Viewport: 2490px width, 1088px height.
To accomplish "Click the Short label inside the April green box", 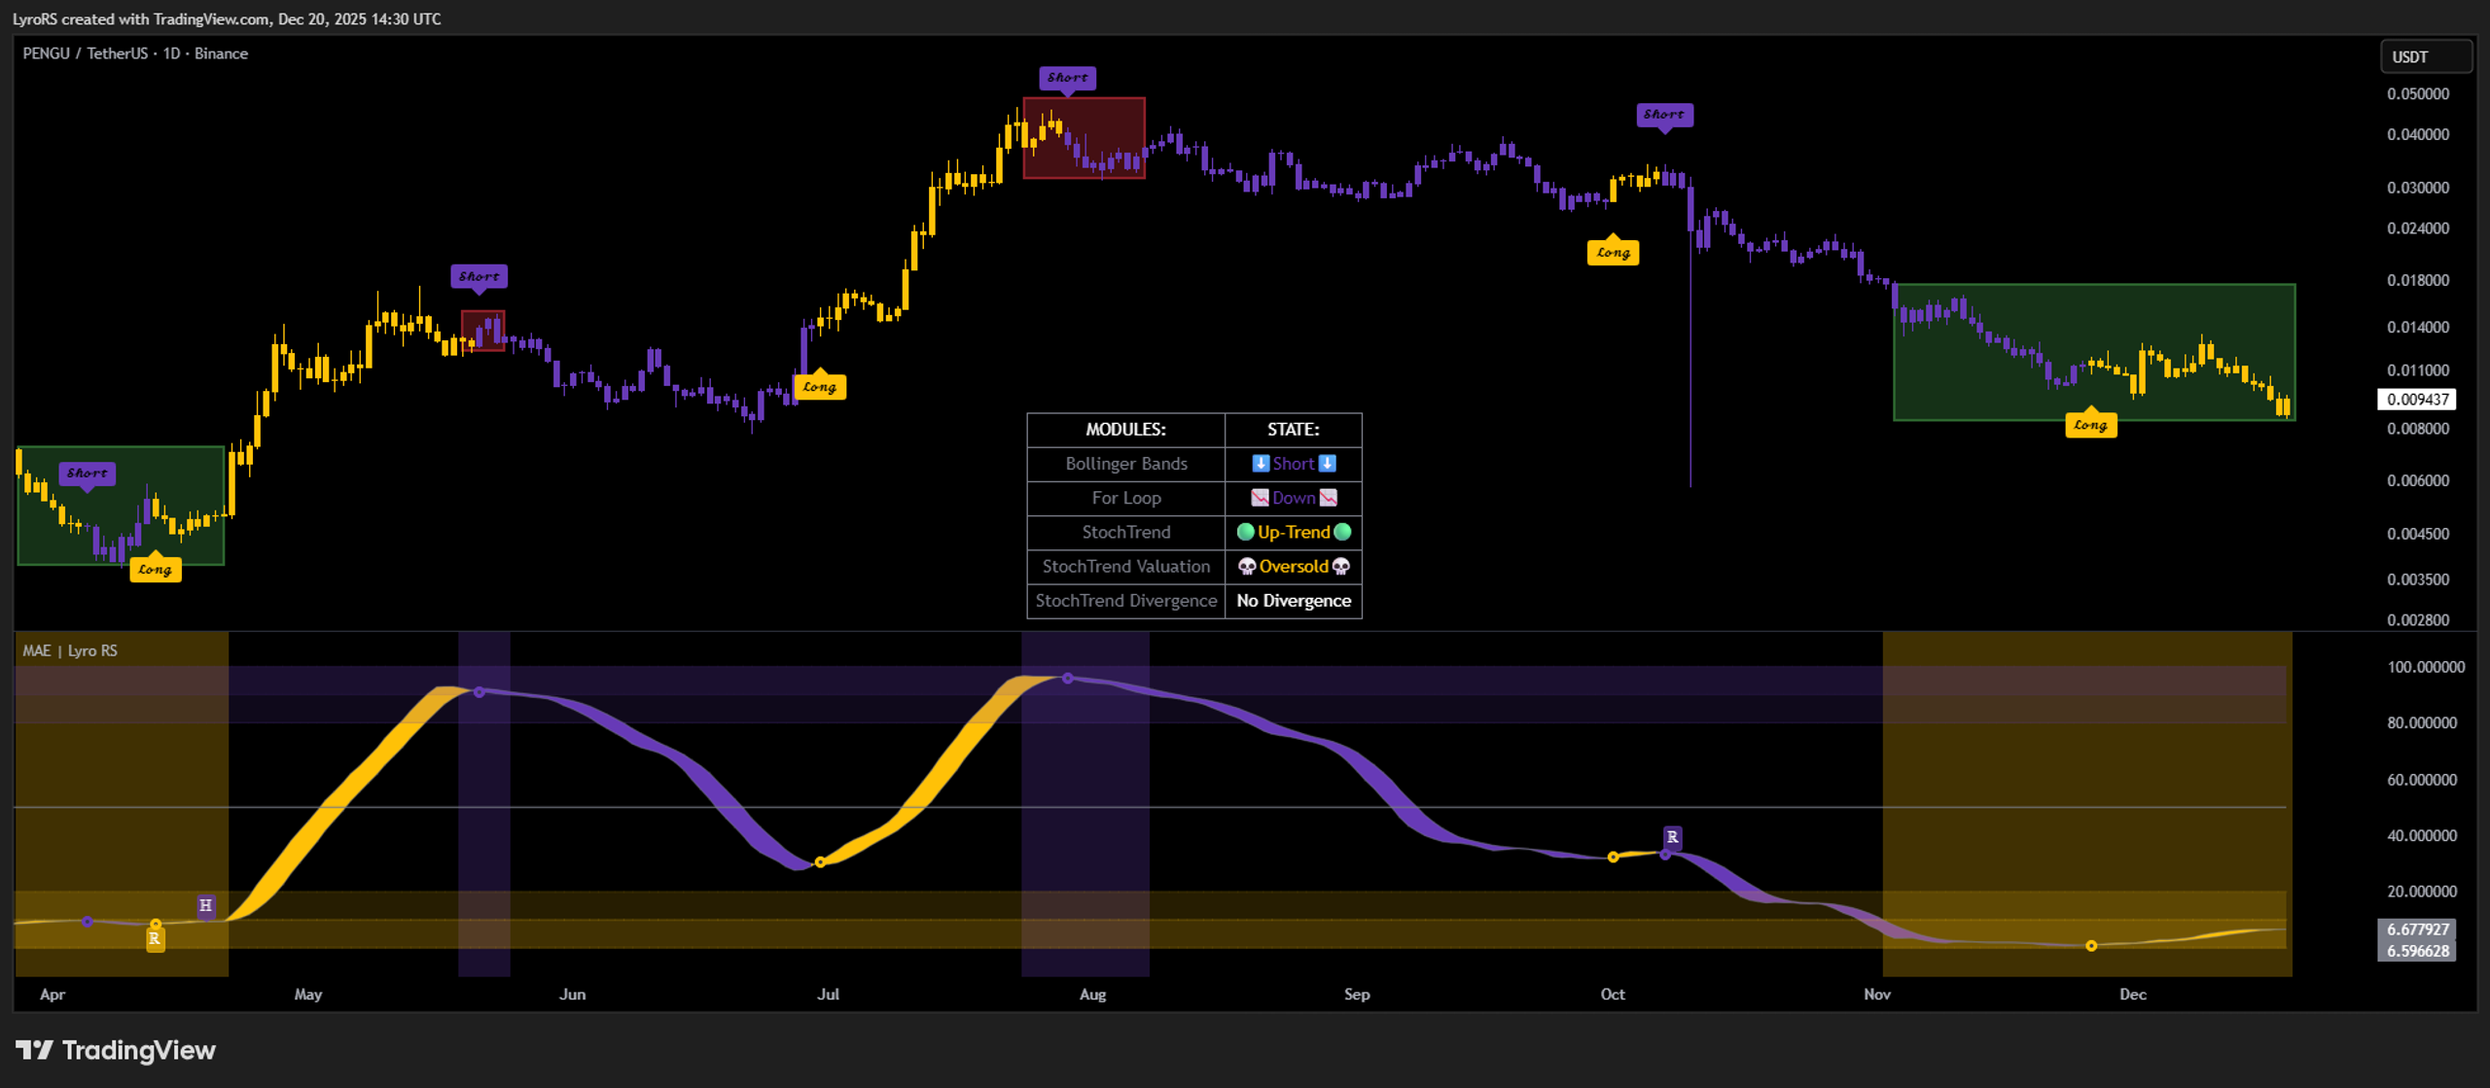I will (88, 474).
